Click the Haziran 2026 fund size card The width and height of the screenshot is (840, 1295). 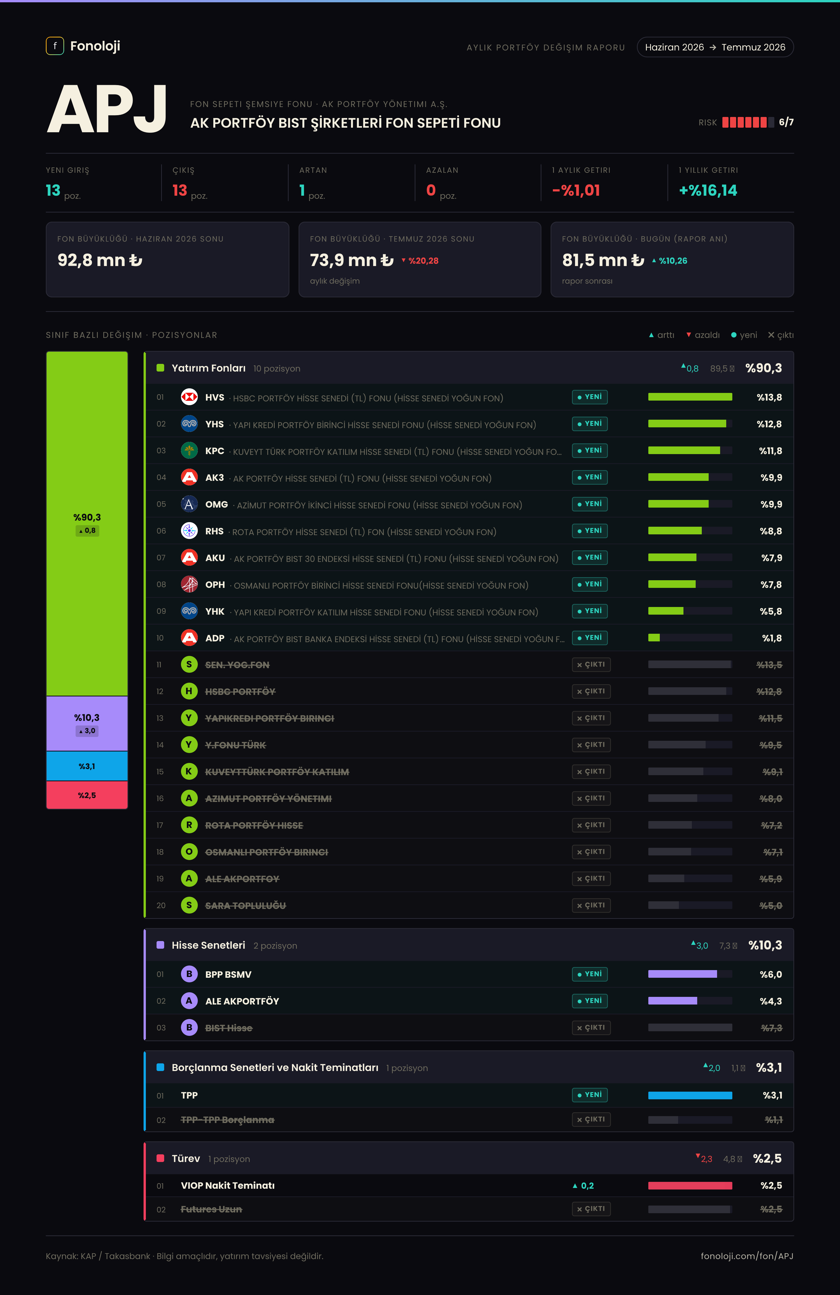[x=167, y=260]
